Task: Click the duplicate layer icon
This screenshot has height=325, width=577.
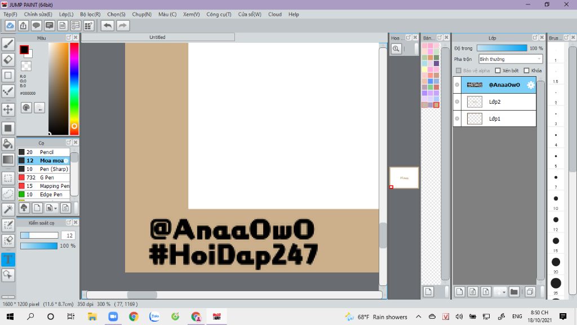Action: [x=530, y=292]
